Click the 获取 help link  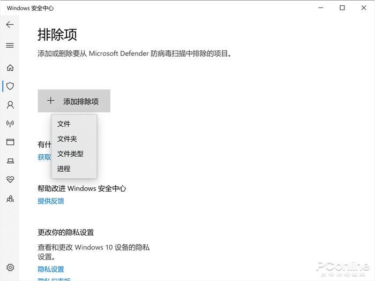coord(44,157)
